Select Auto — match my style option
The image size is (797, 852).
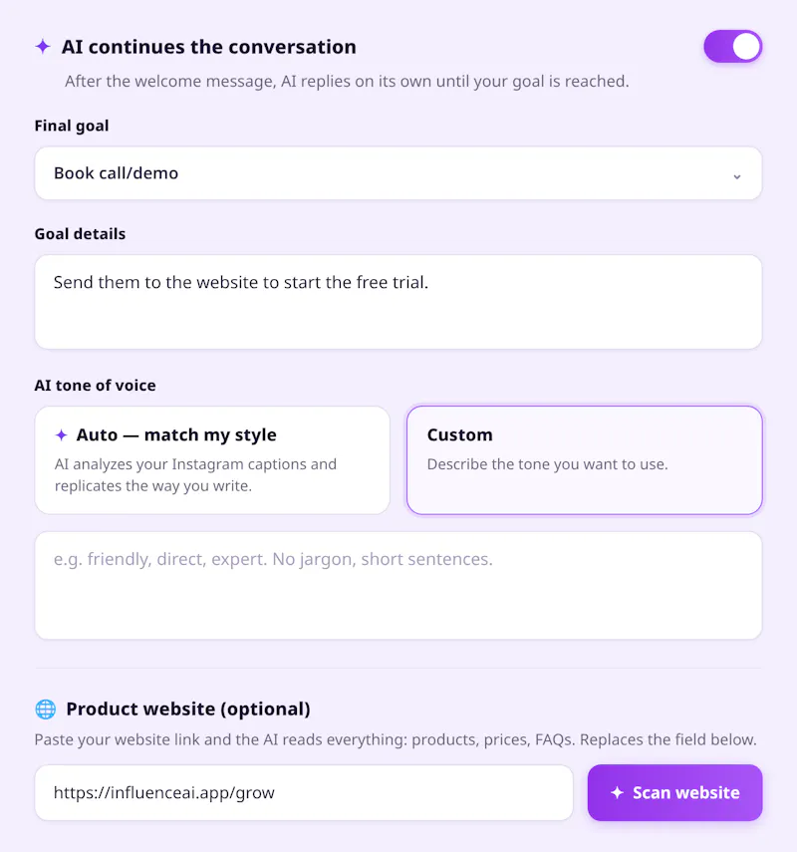point(212,460)
